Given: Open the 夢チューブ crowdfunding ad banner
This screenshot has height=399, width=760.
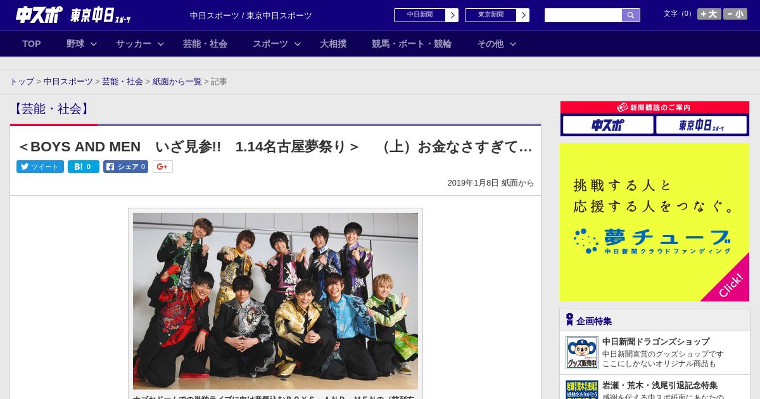Looking at the screenshot, I should coord(654,222).
